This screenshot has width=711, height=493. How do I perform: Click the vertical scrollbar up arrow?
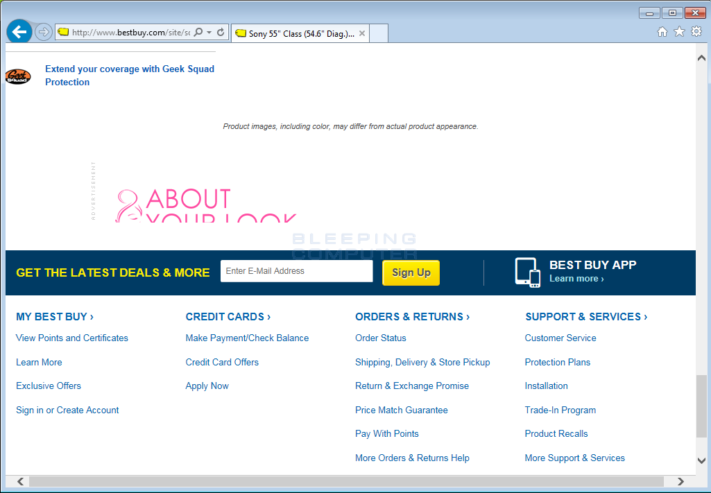coord(701,58)
